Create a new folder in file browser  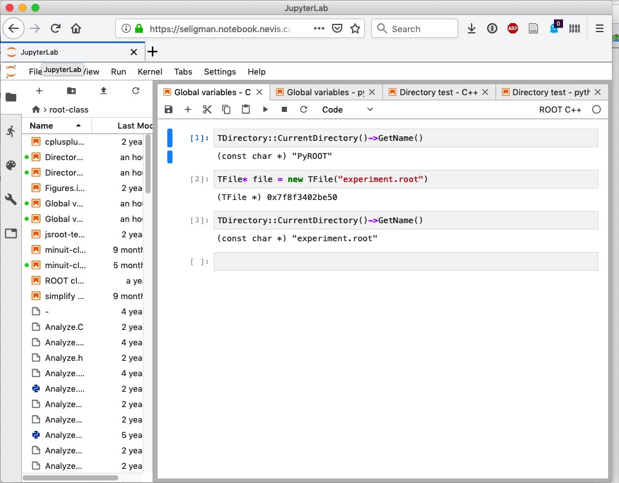click(x=71, y=91)
